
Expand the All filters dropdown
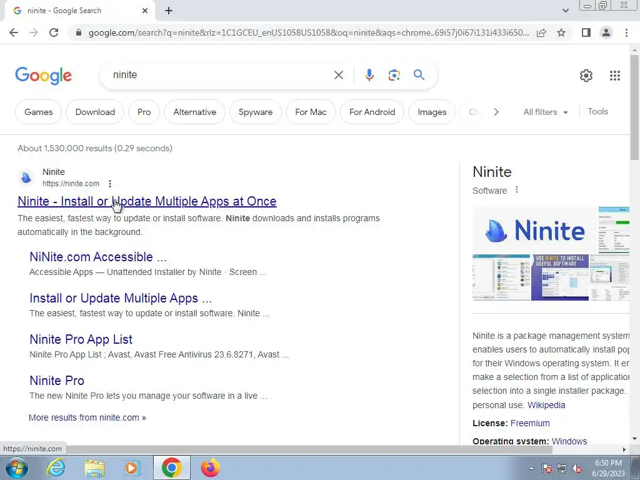[x=546, y=112]
